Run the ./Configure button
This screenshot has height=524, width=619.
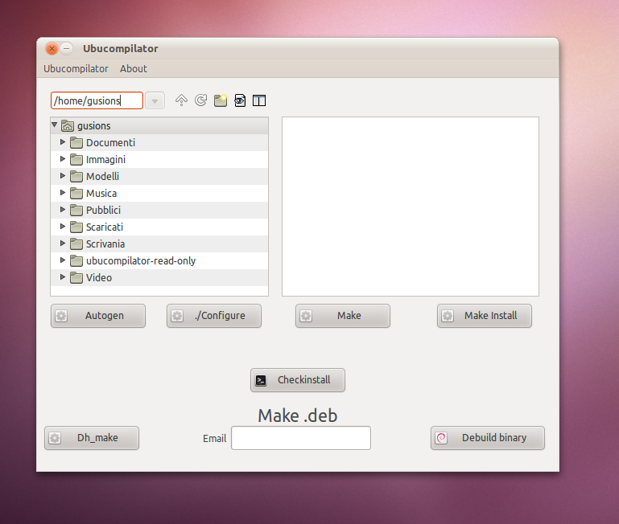(214, 316)
